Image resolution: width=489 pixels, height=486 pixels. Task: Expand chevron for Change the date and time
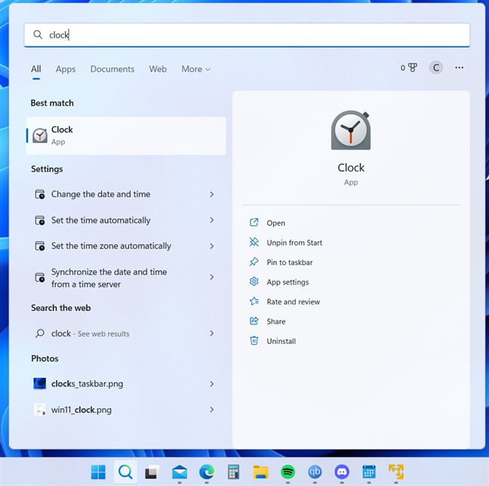212,194
